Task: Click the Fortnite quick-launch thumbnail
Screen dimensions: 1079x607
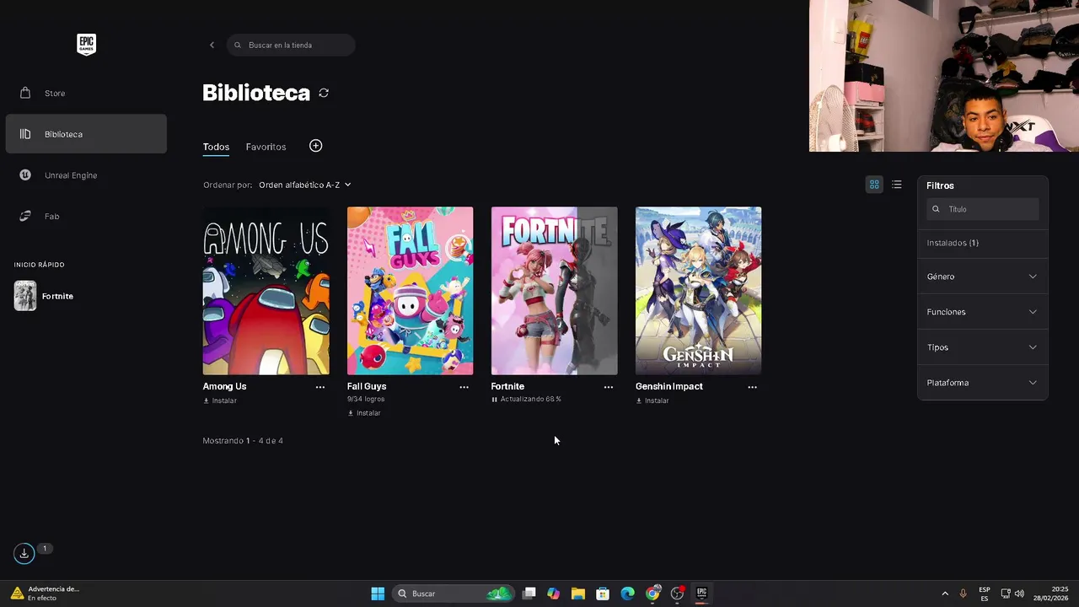Action: [25, 296]
